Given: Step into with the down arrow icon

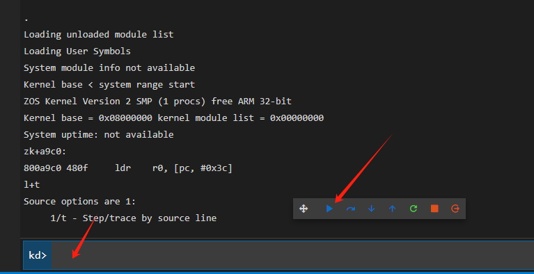Looking at the screenshot, I should tap(372, 209).
